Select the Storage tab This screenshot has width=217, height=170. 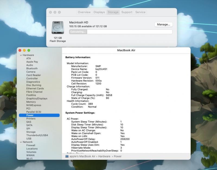click(113, 12)
